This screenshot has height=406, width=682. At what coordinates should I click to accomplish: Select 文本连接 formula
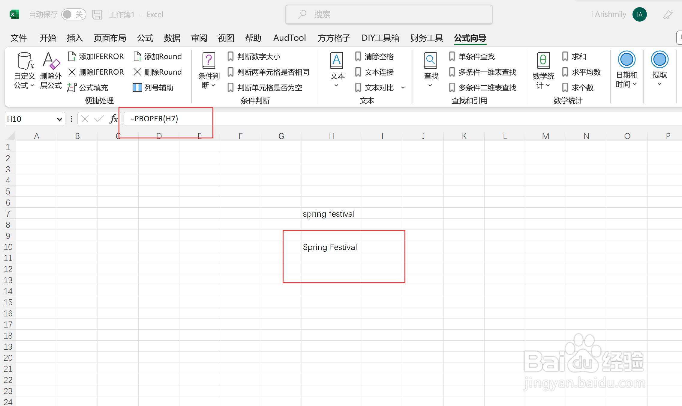click(x=374, y=72)
